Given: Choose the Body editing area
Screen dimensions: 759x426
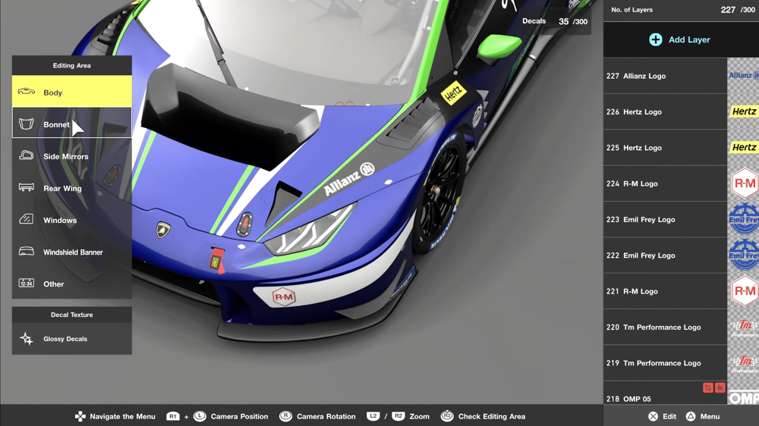Looking at the screenshot, I should tap(71, 92).
